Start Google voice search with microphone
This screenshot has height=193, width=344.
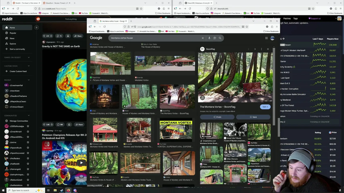pos(209,38)
